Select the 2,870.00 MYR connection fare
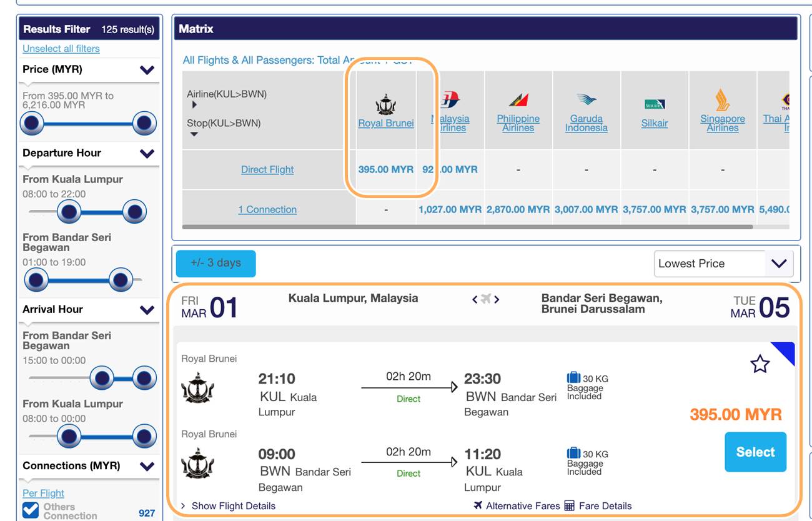 click(518, 209)
